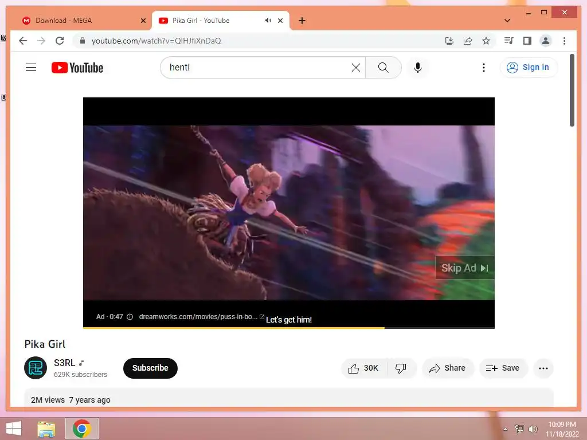This screenshot has height=440, width=587.
Task: Close the Download - MEGA tab
Action: pos(143,21)
